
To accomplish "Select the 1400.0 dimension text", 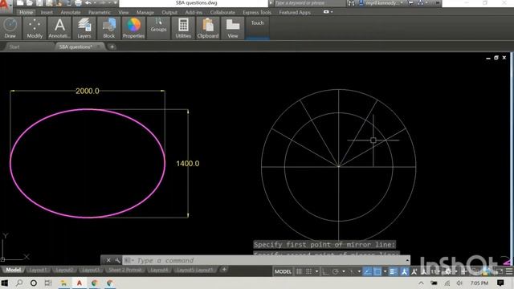I will tap(188, 164).
